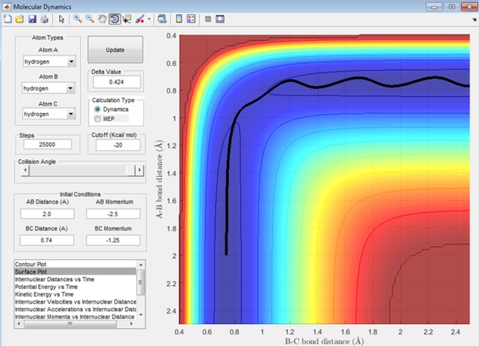The image size is (479, 346).
Task: Select the Data Cursor tool
Action: (x=127, y=19)
